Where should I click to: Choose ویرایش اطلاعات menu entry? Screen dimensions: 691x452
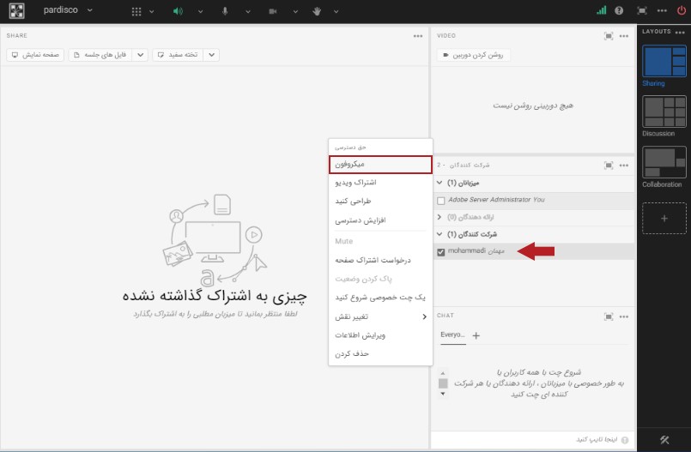click(x=380, y=335)
